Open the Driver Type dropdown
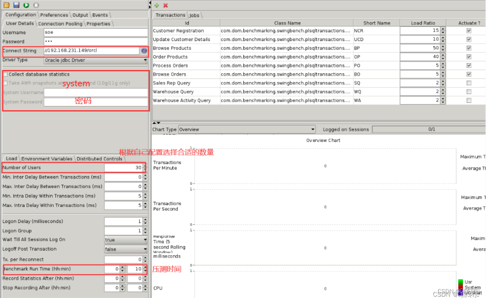486x298 pixels. click(144, 60)
